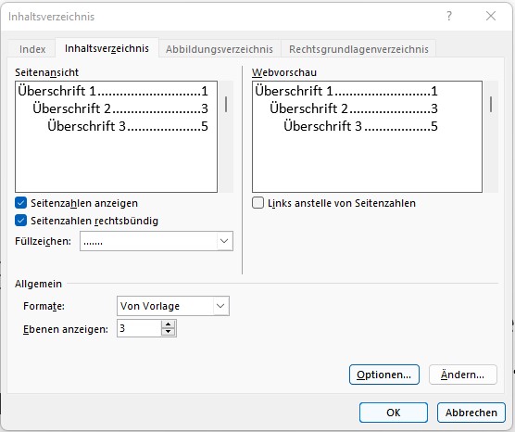Toggle Seitenzahlen rechtsbündig checkbox
This screenshot has width=515, height=432.
click(20, 221)
